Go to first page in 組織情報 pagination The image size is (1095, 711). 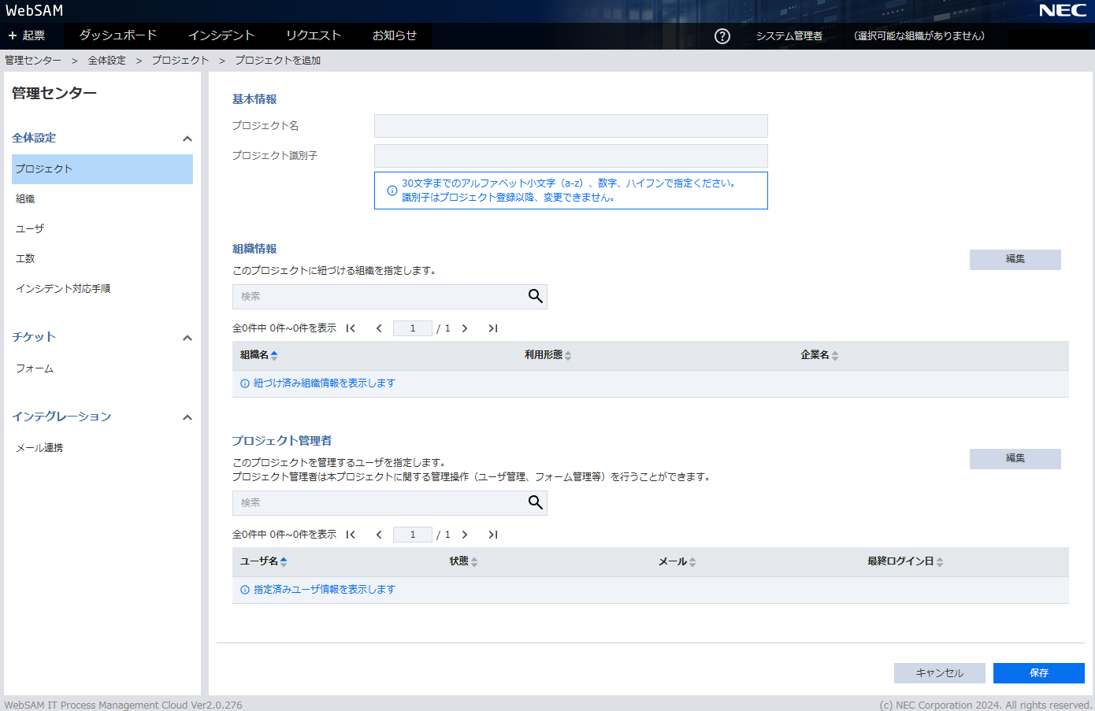click(351, 328)
